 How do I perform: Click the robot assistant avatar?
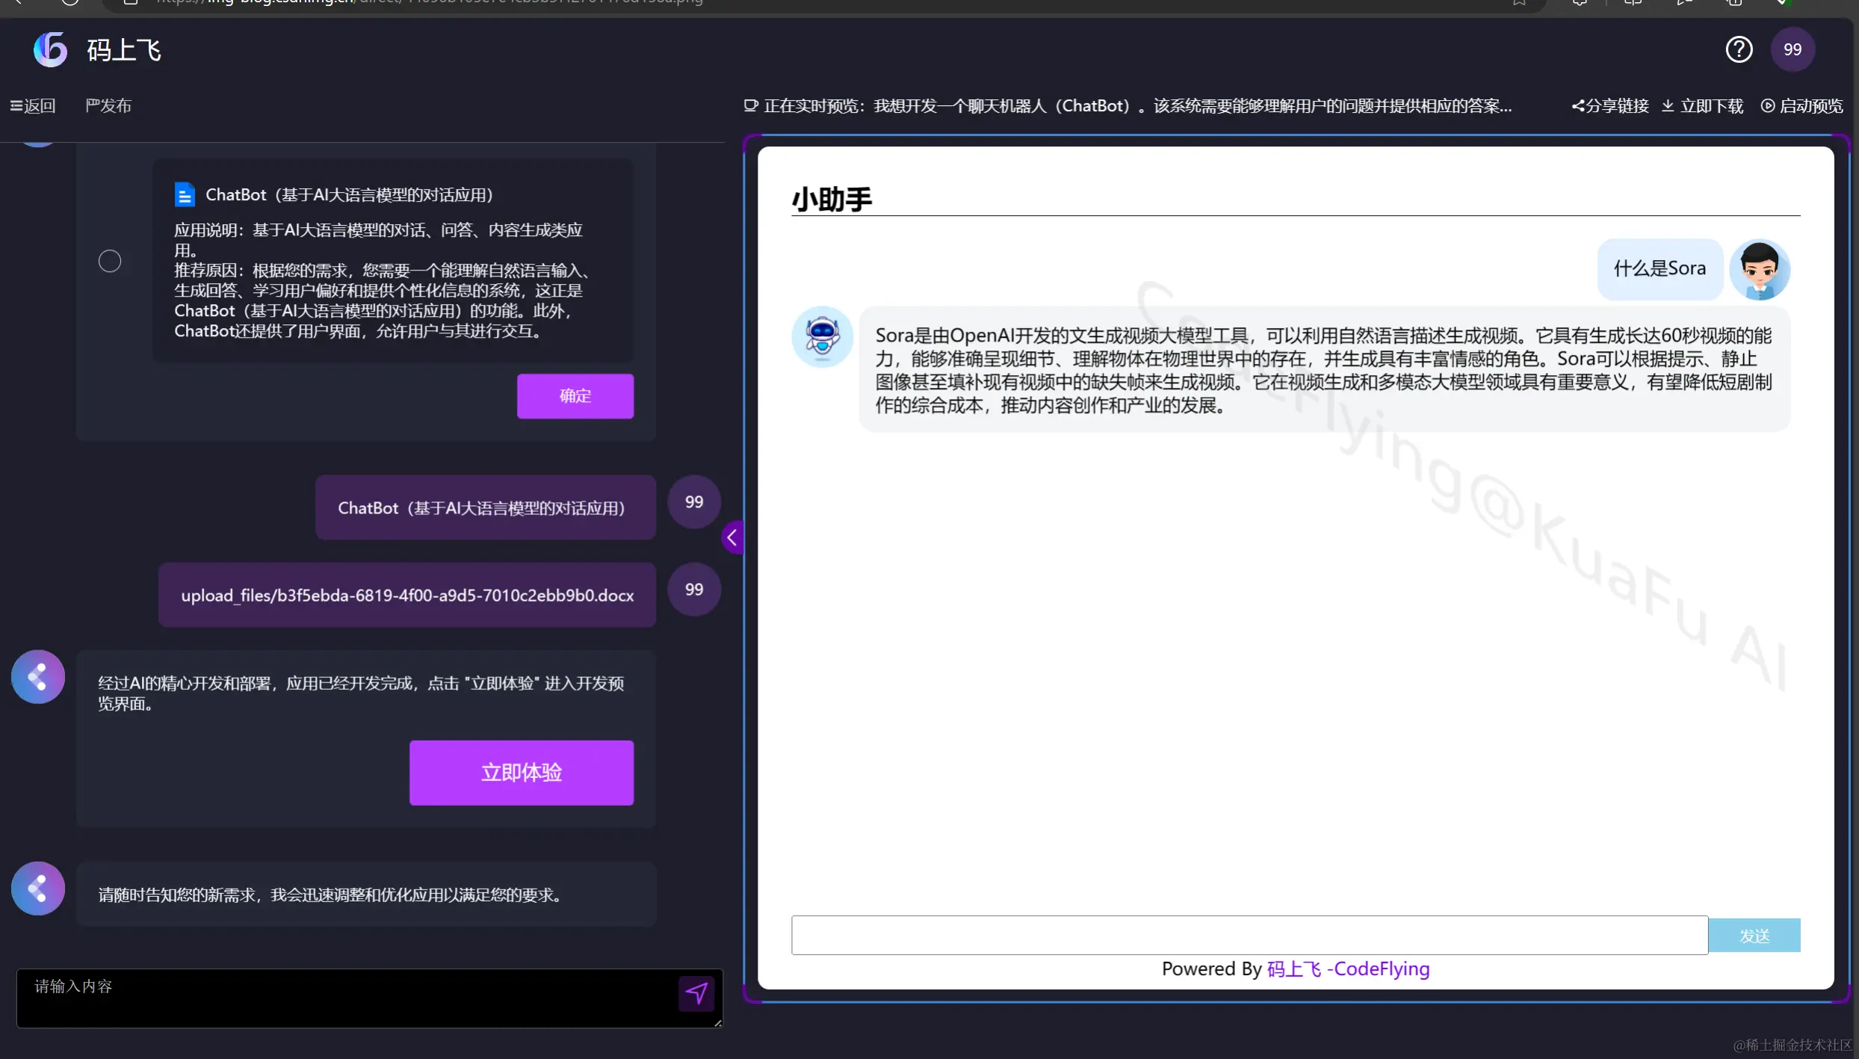(x=822, y=336)
